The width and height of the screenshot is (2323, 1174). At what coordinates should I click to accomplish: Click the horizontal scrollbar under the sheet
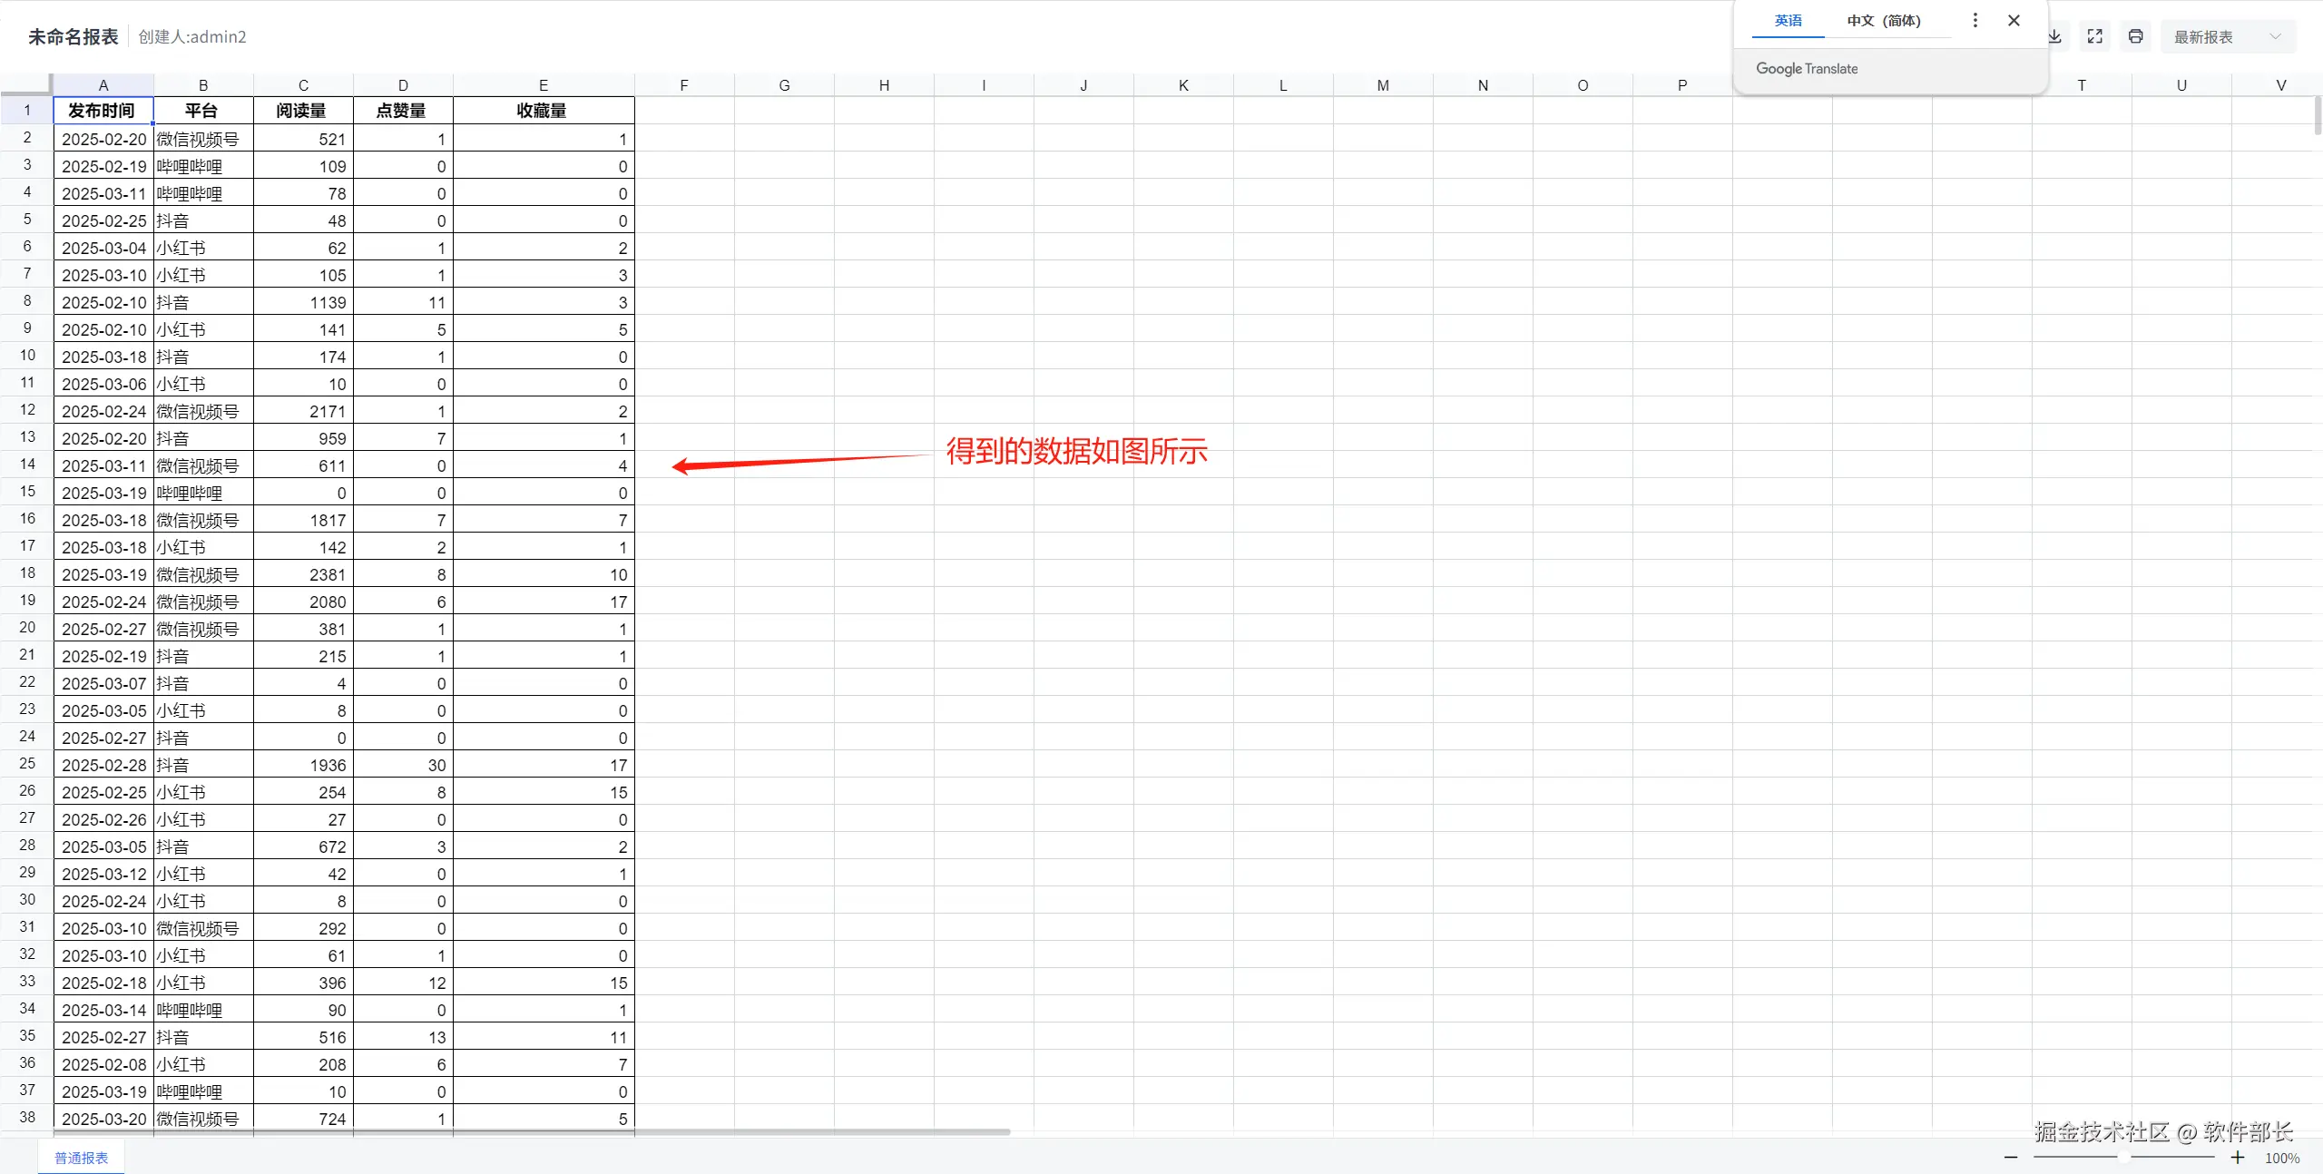point(531,1131)
